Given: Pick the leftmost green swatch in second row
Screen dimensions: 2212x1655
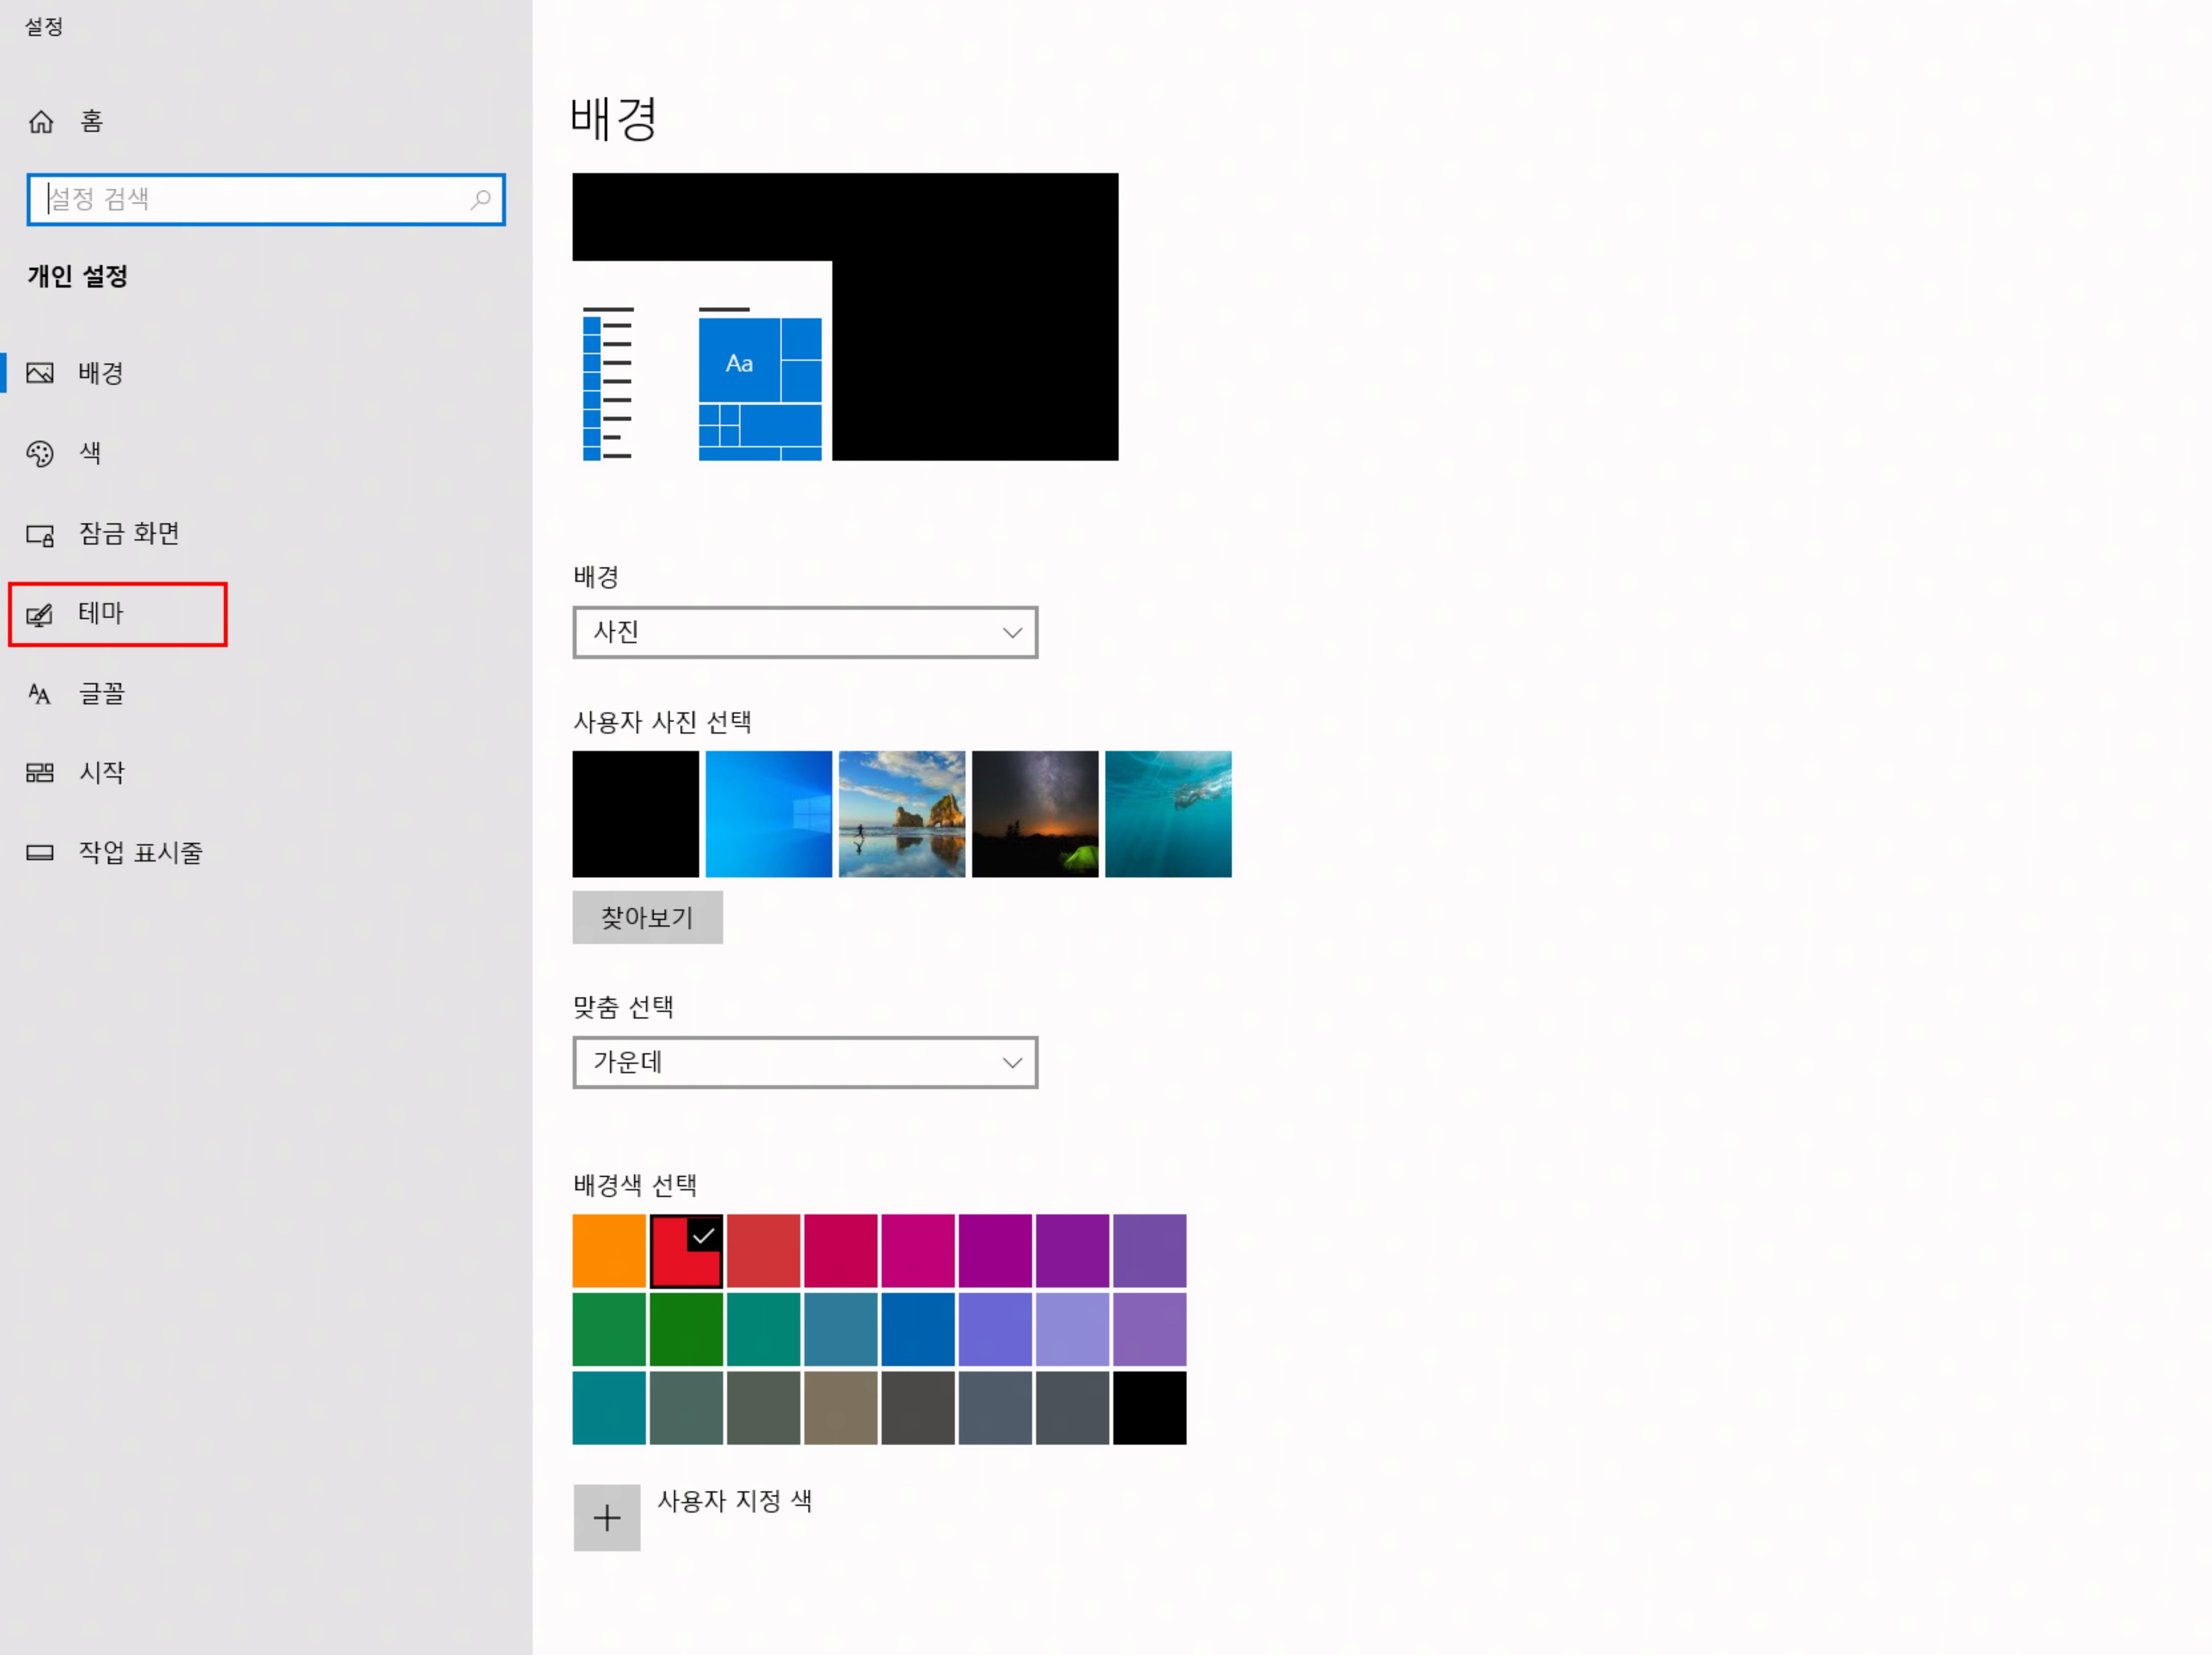Looking at the screenshot, I should tap(609, 1329).
